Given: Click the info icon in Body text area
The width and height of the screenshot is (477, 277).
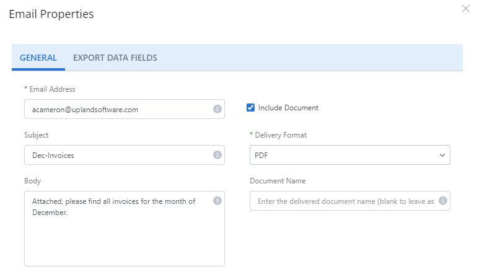Looking at the screenshot, I should click(217, 201).
